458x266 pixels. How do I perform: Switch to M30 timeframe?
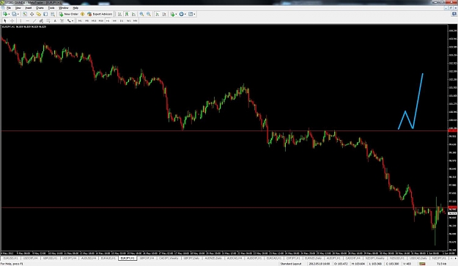tap(101, 21)
